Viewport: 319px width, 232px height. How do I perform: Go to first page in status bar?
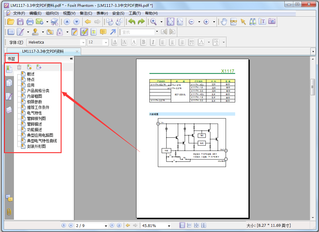64,225
